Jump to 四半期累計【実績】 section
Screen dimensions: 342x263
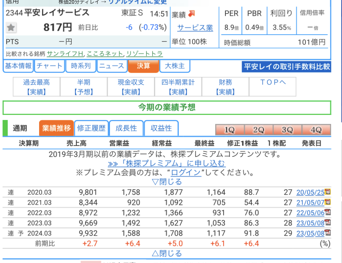point(178,87)
